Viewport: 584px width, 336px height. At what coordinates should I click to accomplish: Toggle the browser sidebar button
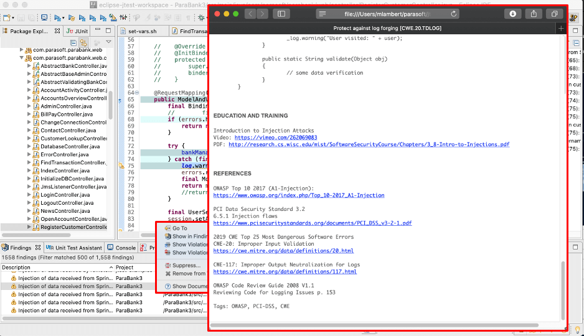click(281, 14)
